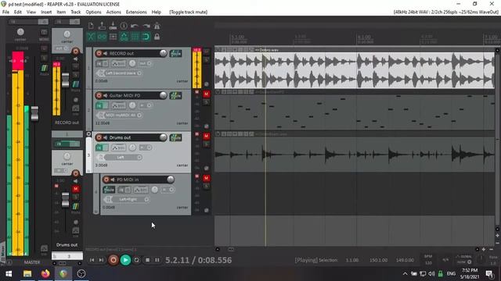Click the Stop transport button
The height and width of the screenshot is (281, 501).
[147, 260]
